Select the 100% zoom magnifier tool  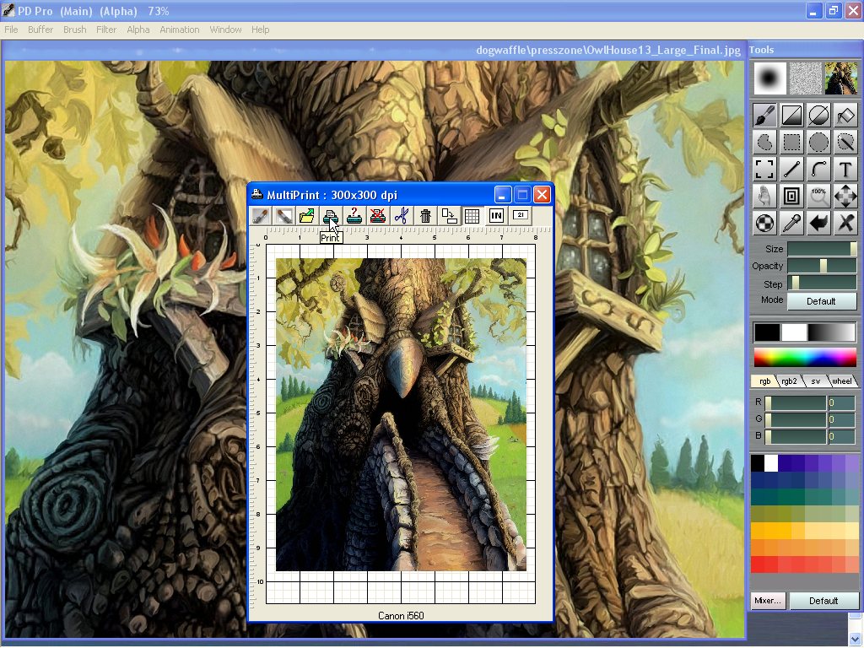pyautogui.click(x=818, y=196)
